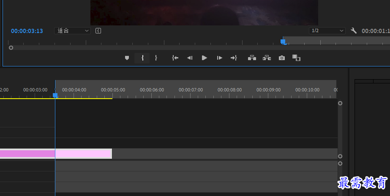This screenshot has height=196, width=390.
Task: Open comparison view button
Action: [296, 58]
